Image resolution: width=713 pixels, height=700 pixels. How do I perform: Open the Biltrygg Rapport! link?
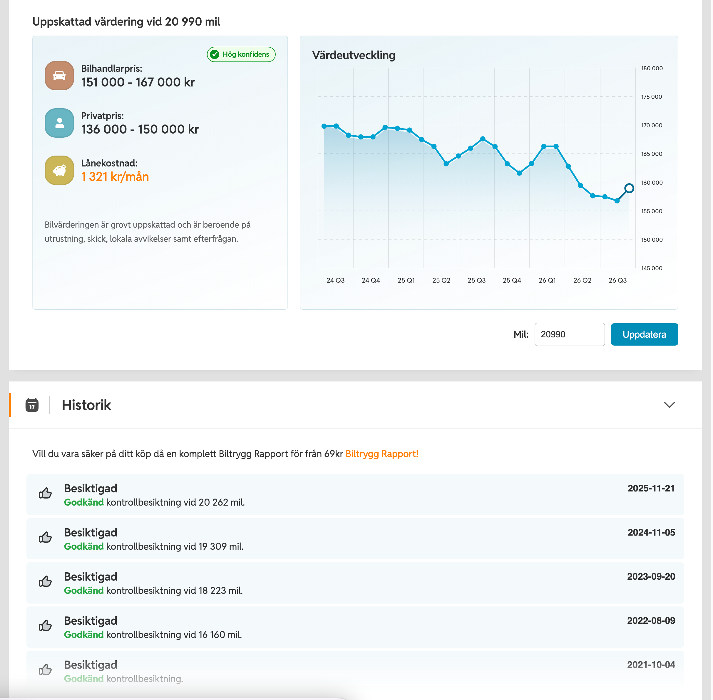[382, 454]
